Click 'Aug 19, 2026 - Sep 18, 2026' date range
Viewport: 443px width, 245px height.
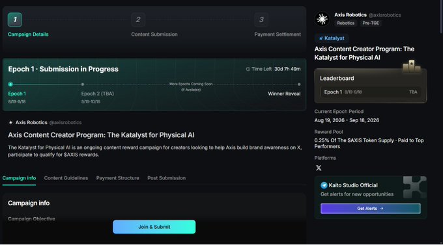click(x=347, y=120)
